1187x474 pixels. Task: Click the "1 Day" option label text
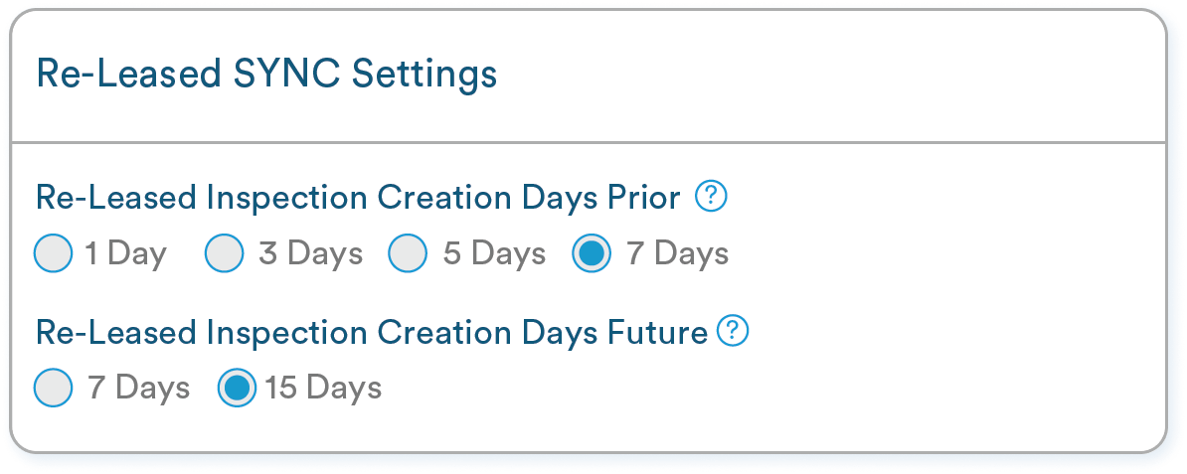coord(125,253)
